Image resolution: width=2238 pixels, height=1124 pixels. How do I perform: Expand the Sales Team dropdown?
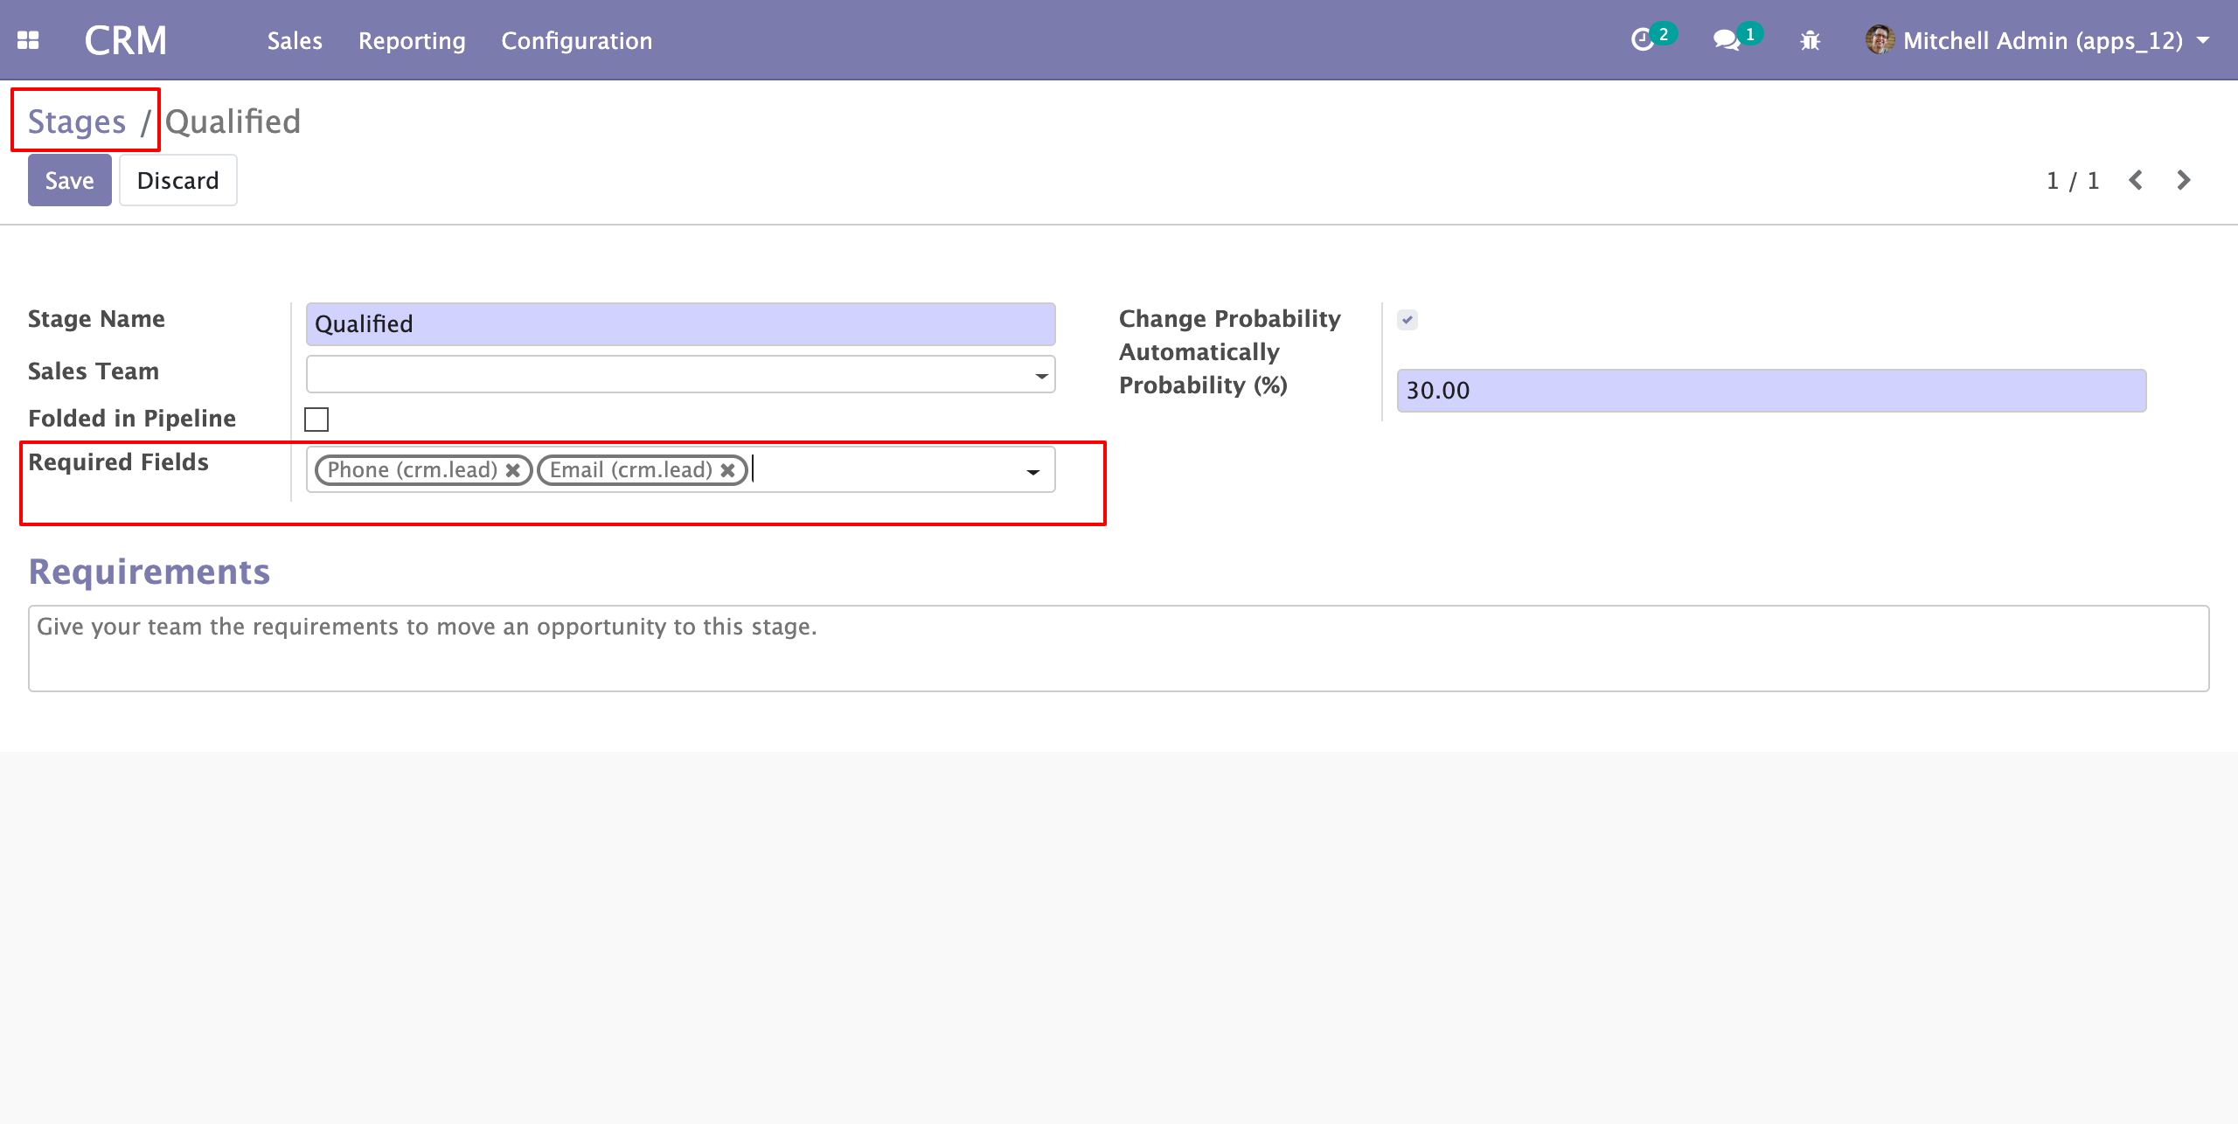pos(1041,376)
